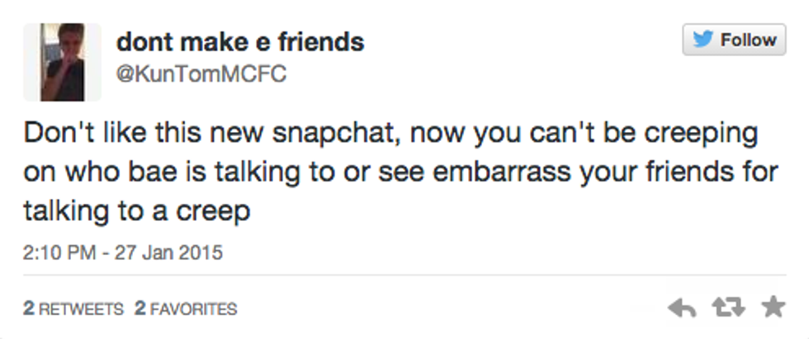Viewport: 809px width, 339px height.
Task: Follow the @KunTomMCFC account
Action: 734,40
